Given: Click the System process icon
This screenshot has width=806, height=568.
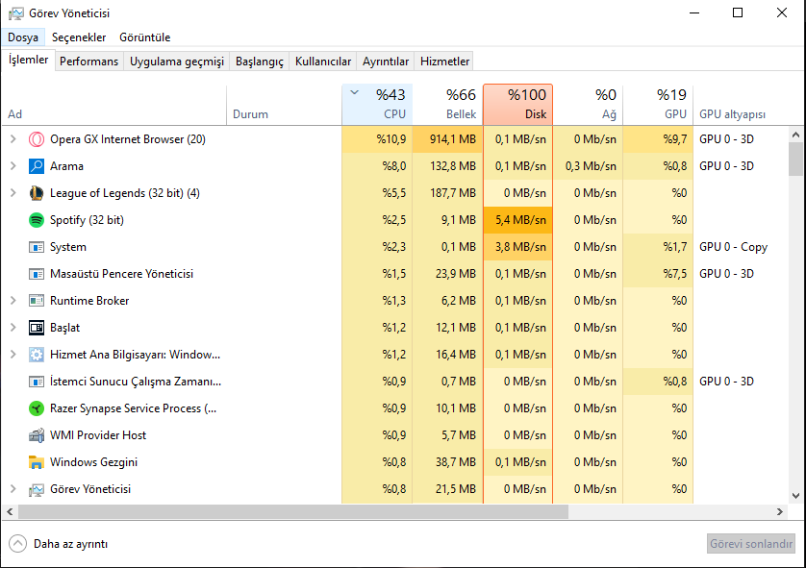Looking at the screenshot, I should (37, 247).
